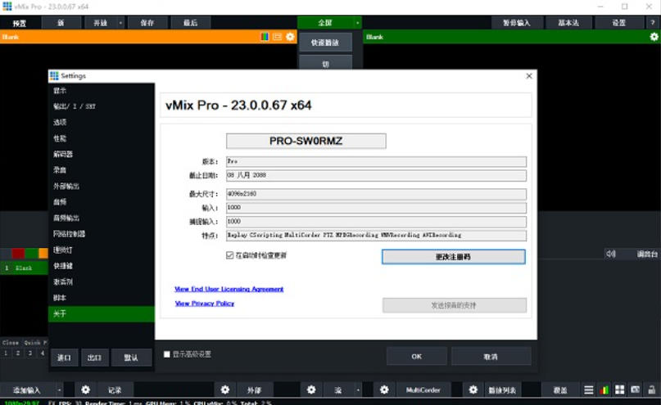Click the gear beside MultiCorder button

click(384, 389)
